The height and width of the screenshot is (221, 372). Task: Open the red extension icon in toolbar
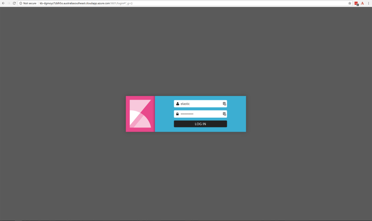[x=356, y=4]
